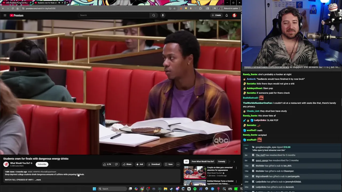Open more actions ellipsis under video
This screenshot has height=192, width=342.
click(178, 164)
